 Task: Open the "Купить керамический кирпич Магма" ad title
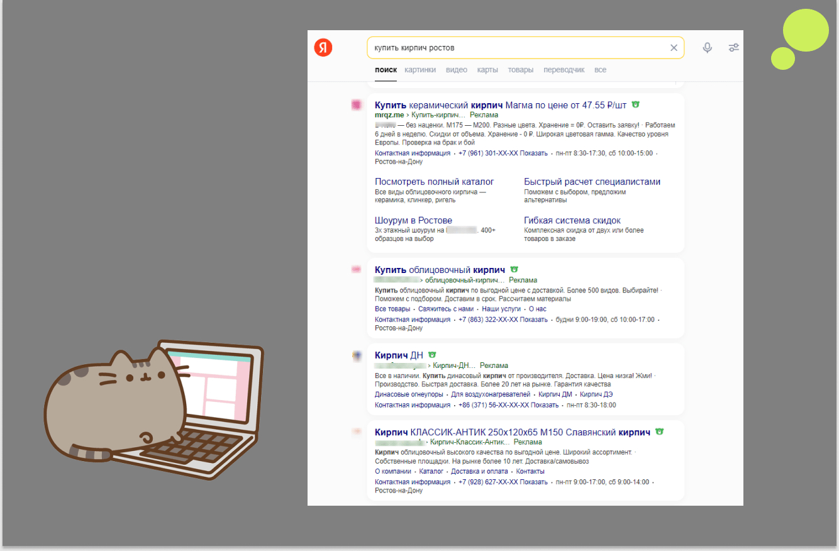pos(501,104)
